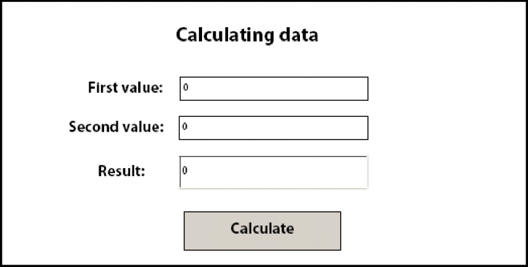The width and height of the screenshot is (528, 267).
Task: Click the 0 inside First value box
Action: point(186,88)
